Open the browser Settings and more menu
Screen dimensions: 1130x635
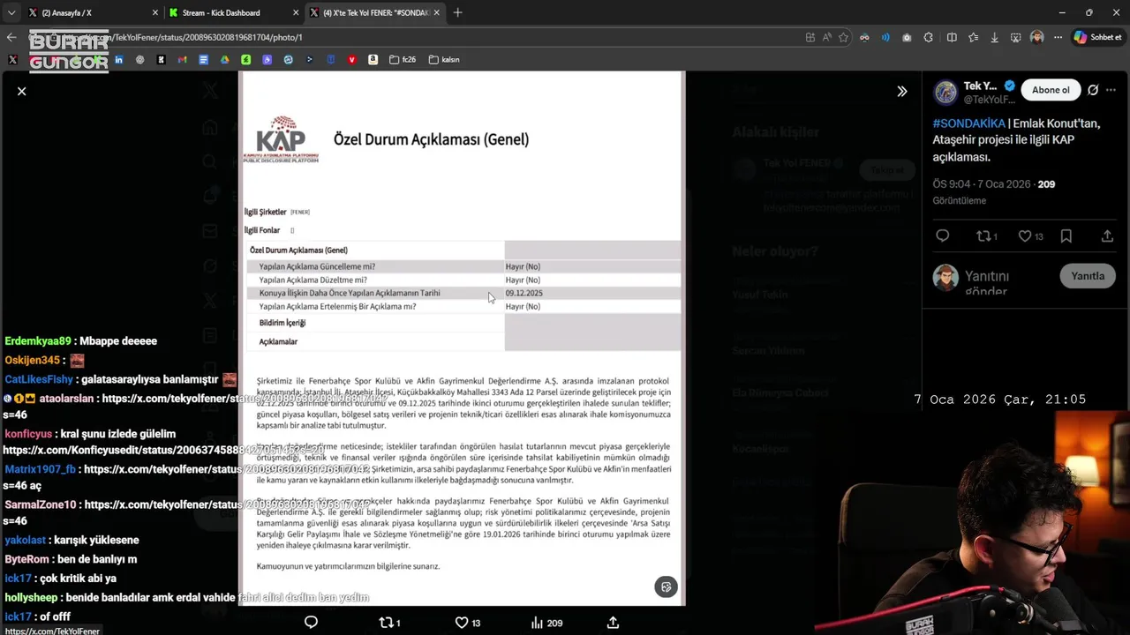(1058, 37)
